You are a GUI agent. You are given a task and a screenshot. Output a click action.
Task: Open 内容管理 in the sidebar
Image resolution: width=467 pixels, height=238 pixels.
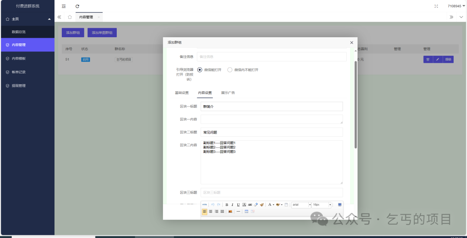click(27, 45)
